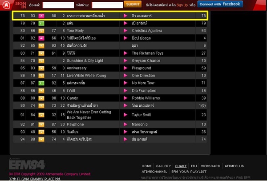
Task: Open the ATIMECLUB footer link
Action: coord(234,166)
